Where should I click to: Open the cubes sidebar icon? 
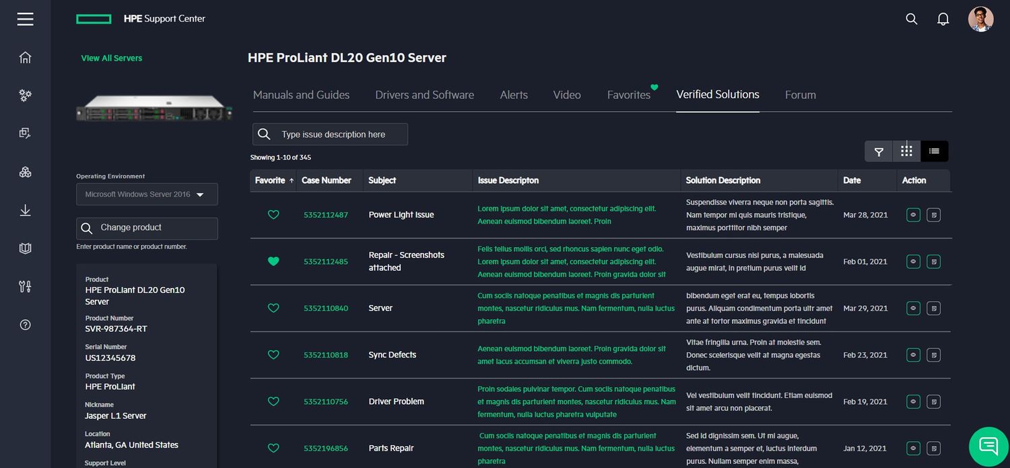(x=26, y=172)
